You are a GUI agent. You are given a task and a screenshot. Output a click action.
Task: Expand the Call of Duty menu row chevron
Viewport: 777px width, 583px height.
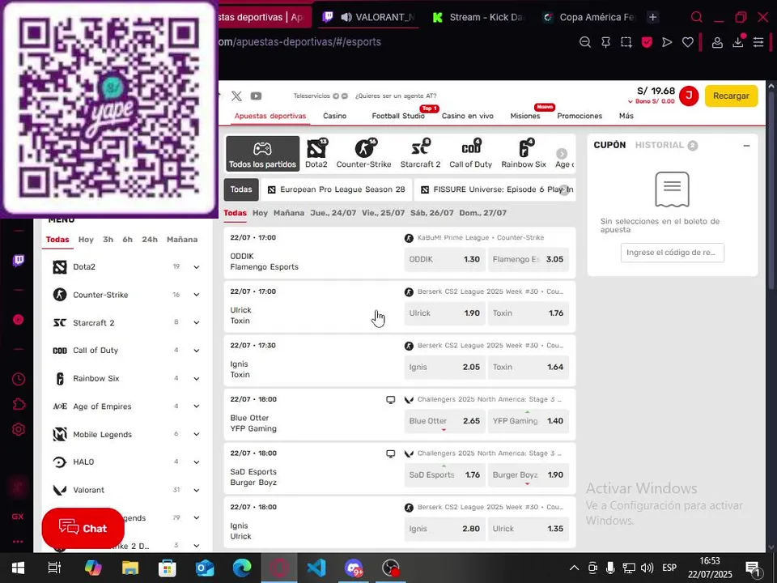click(197, 351)
